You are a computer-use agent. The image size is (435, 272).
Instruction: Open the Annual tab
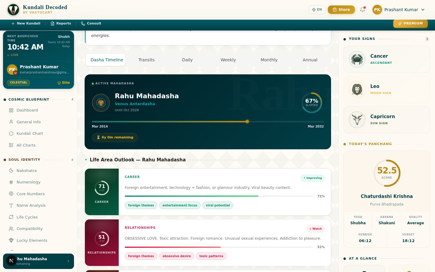pyautogui.click(x=310, y=60)
